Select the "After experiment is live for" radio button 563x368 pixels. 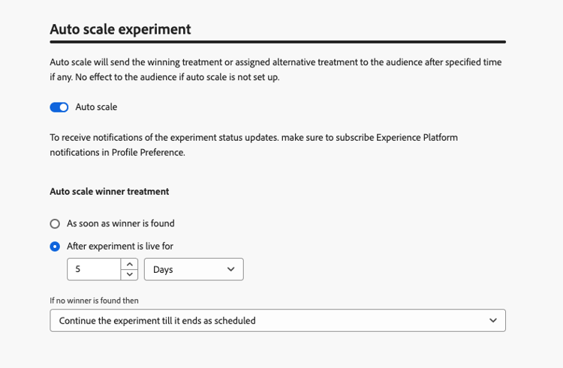pos(55,246)
